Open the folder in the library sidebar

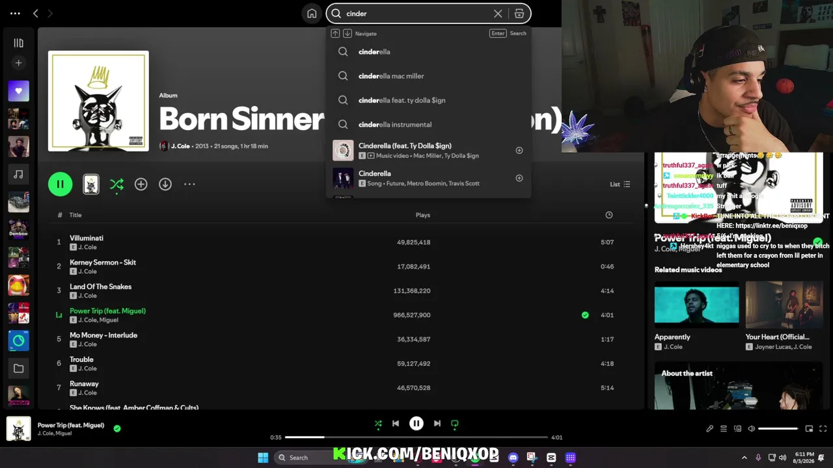(18, 369)
